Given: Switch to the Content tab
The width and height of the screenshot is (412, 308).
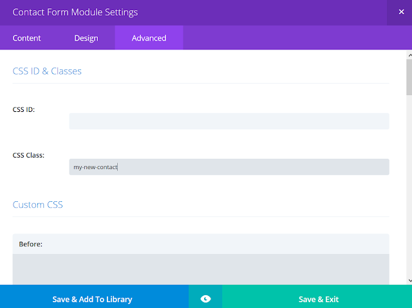Looking at the screenshot, I should point(26,38).
